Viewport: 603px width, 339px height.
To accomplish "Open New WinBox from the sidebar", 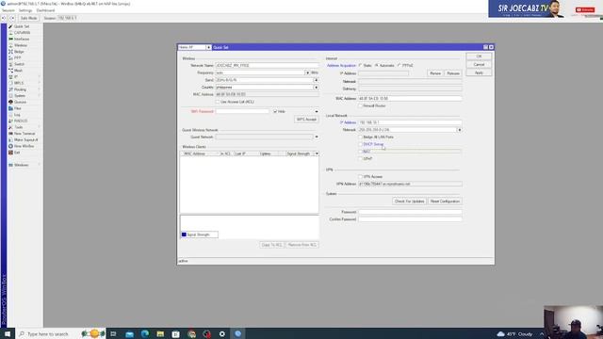I will click(x=24, y=146).
